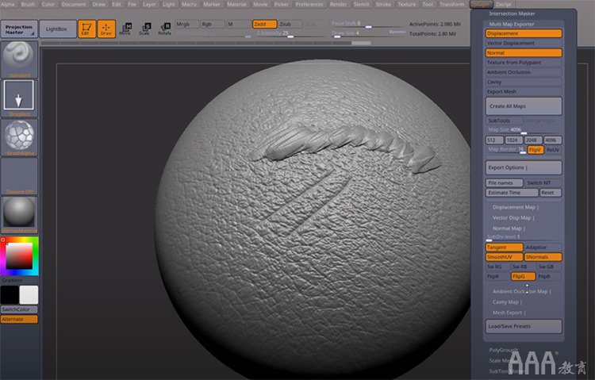This screenshot has width=595, height=380.
Task: Open the StartupMaterial sphere selector
Action: coord(19,214)
